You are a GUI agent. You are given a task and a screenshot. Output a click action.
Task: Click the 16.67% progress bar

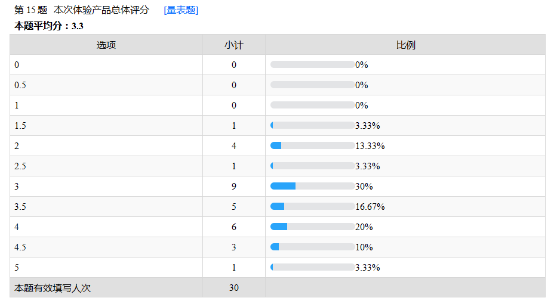(312, 206)
